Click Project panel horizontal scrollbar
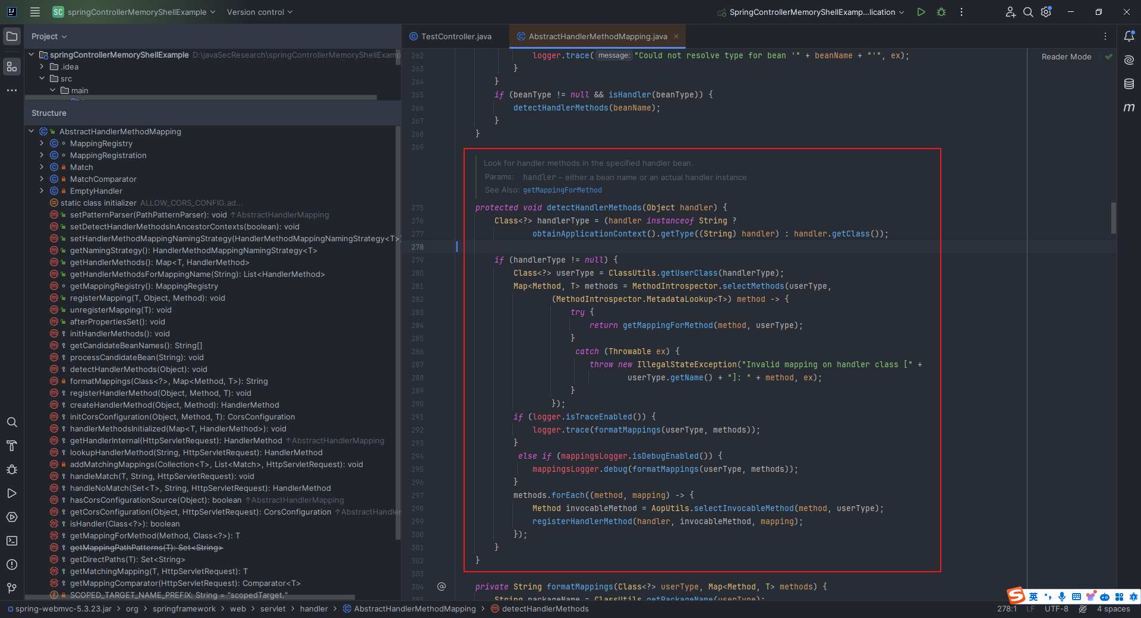Image resolution: width=1141 pixels, height=618 pixels. click(x=201, y=97)
